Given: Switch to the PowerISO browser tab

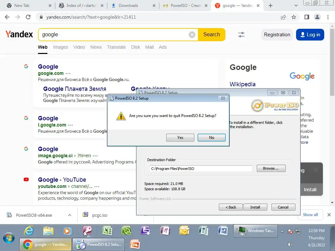Looking at the screenshot, I should [x=185, y=6].
